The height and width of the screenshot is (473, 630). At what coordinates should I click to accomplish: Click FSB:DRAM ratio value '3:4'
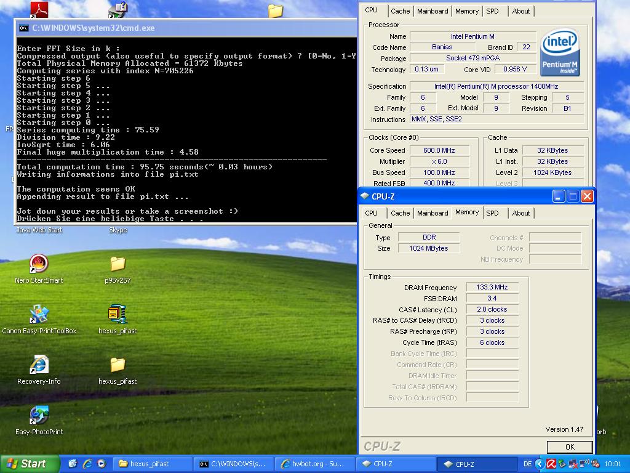pyautogui.click(x=492, y=299)
